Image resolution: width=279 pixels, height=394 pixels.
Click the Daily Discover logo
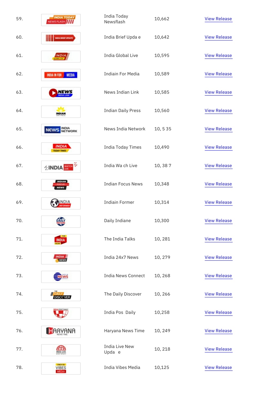coord(61,295)
